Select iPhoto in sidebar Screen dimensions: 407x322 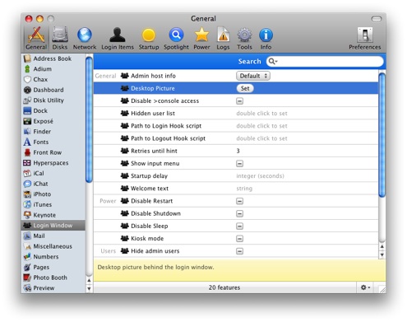pos(53,194)
